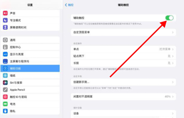The image size is (184, 118).
Task: Tap the 辅助功能 accessibility icon
Action: 5,68
